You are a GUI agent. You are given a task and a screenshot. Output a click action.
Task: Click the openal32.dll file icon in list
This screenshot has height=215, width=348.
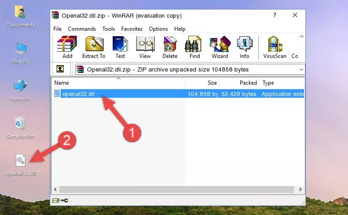[57, 93]
